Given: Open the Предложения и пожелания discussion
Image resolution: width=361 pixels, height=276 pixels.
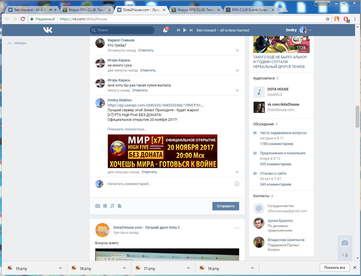Looking at the screenshot, I should click(x=283, y=153).
